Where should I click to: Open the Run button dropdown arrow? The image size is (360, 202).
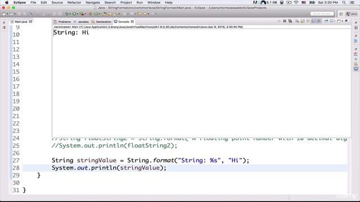pyautogui.click(x=78, y=14)
